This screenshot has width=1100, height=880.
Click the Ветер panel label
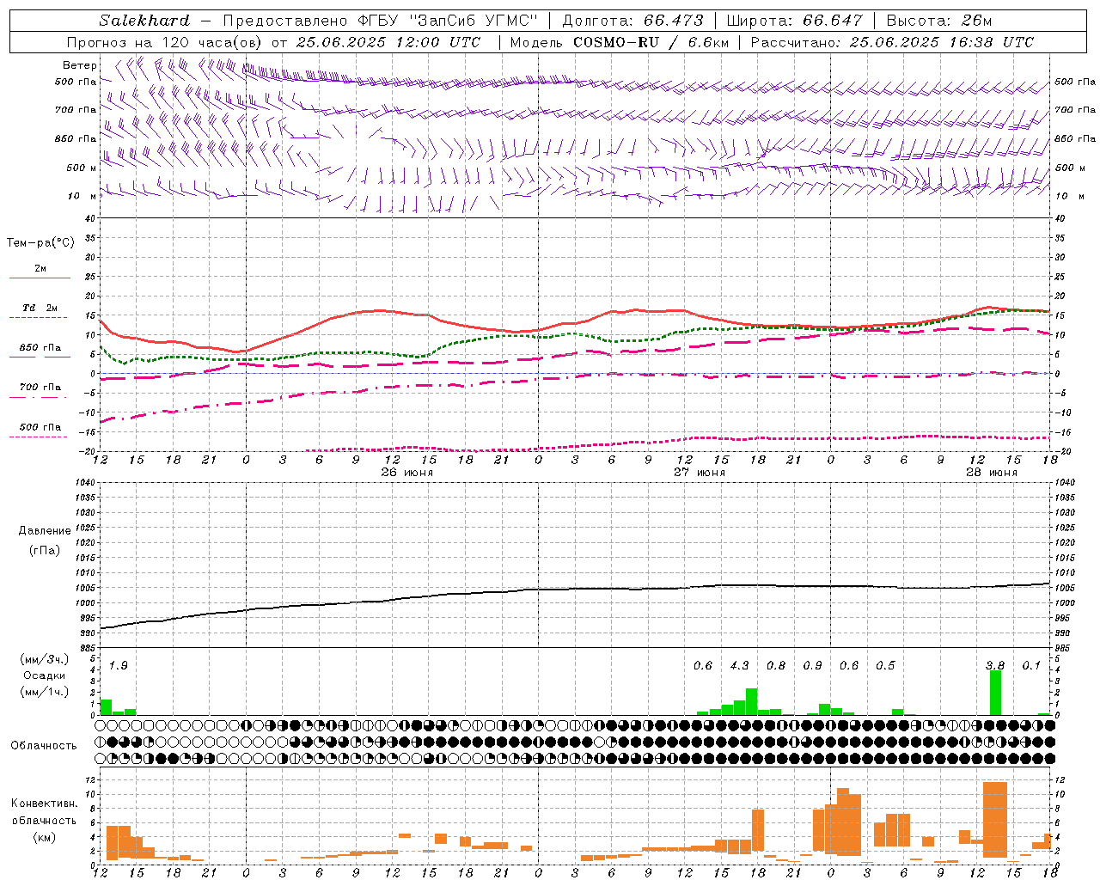pos(79,65)
